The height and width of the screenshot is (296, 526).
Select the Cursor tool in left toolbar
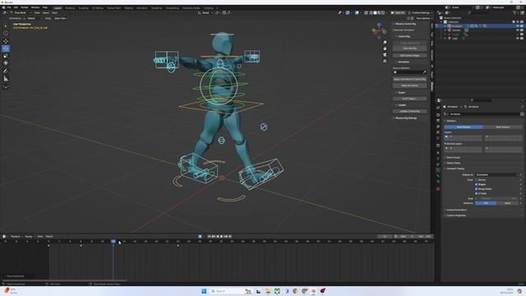tap(6, 33)
